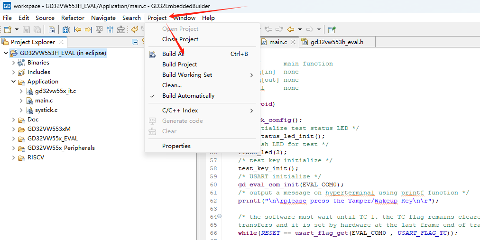Select systick.c in Project Explorer
The height and width of the screenshot is (240, 480).
tap(46, 110)
